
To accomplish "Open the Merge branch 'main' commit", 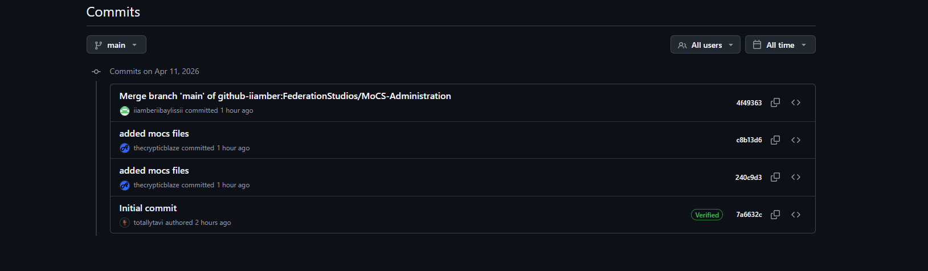I will pyautogui.click(x=285, y=96).
